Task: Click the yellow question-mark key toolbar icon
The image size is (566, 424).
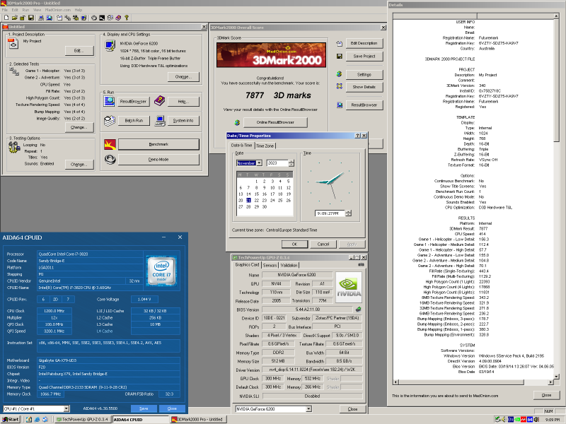Action: click(x=127, y=18)
